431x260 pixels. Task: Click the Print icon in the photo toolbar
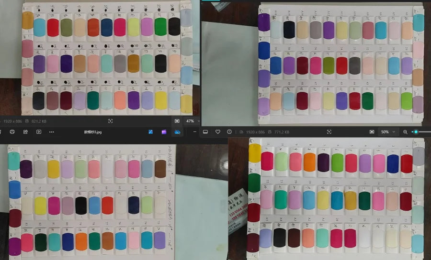coord(12,132)
